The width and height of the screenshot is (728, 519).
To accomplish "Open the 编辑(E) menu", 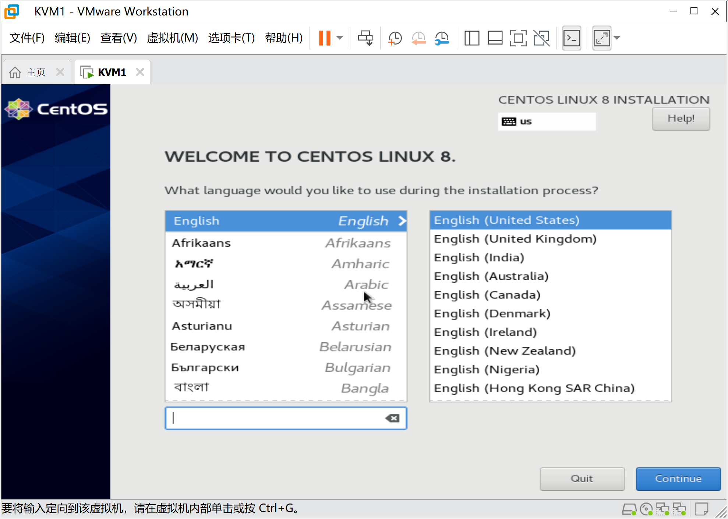I will click(73, 38).
